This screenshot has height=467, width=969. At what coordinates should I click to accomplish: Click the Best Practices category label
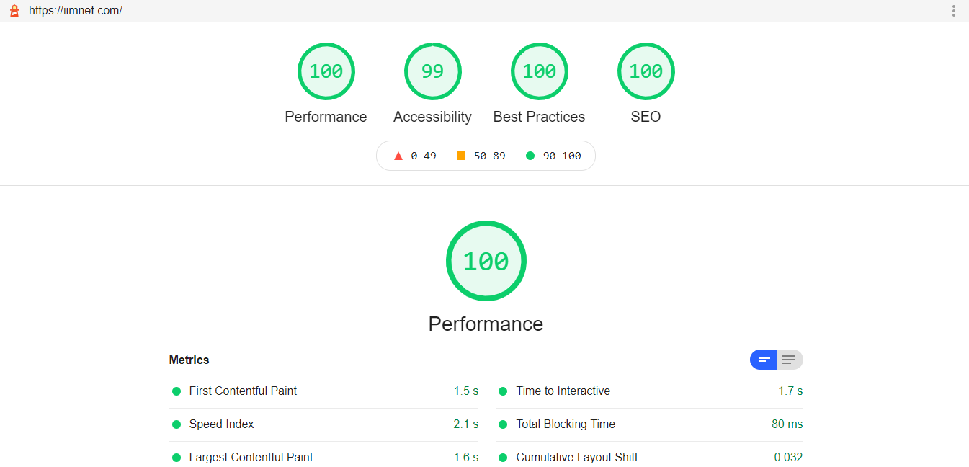[539, 117]
